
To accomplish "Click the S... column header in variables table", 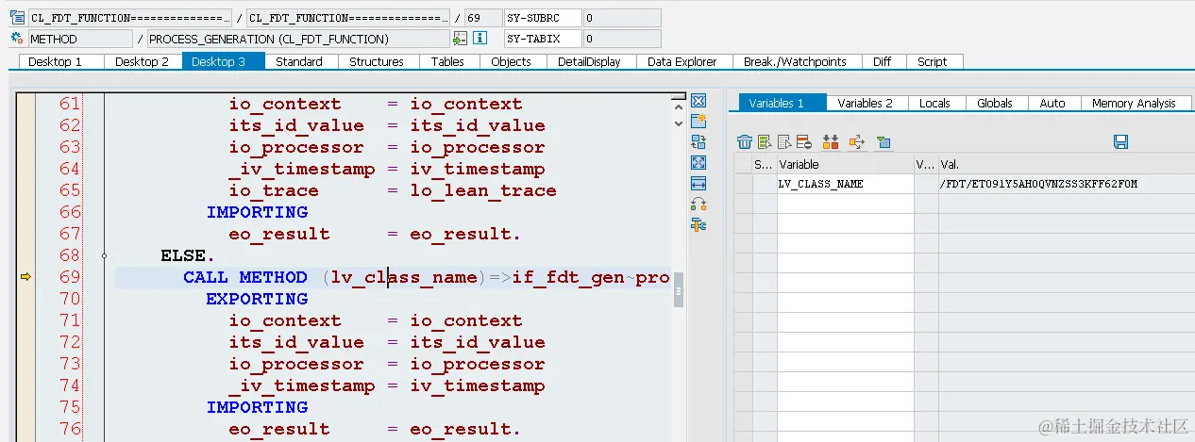I will (x=764, y=164).
